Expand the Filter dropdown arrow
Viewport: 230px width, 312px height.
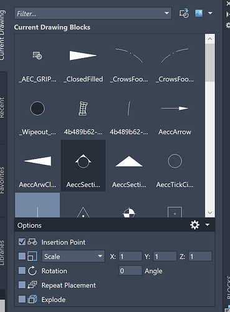(166, 13)
